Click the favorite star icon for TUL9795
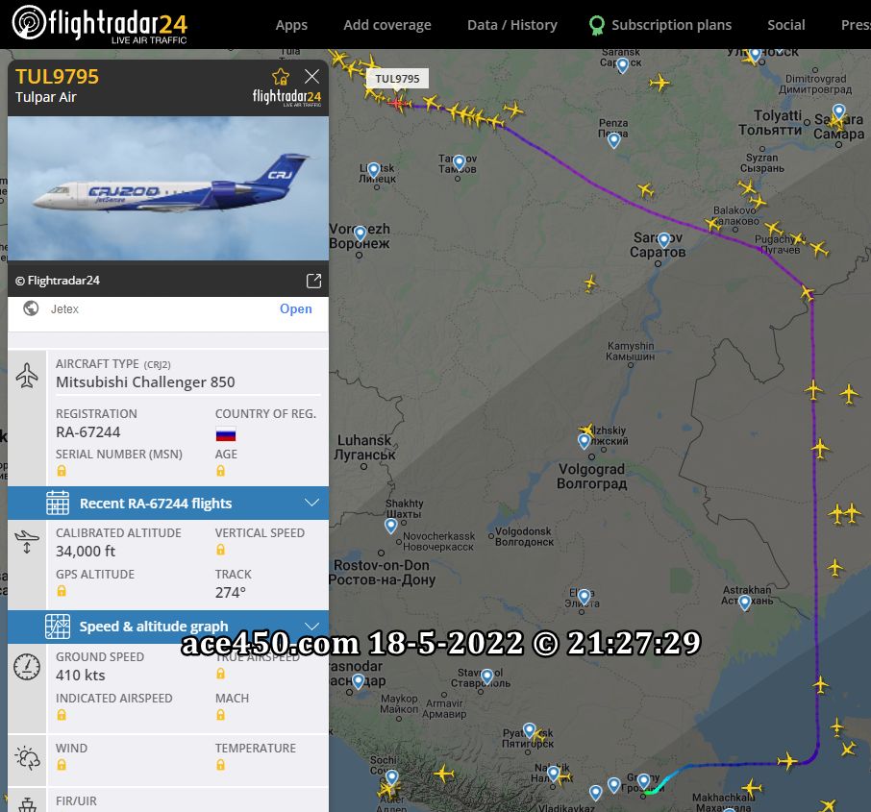 pyautogui.click(x=281, y=77)
